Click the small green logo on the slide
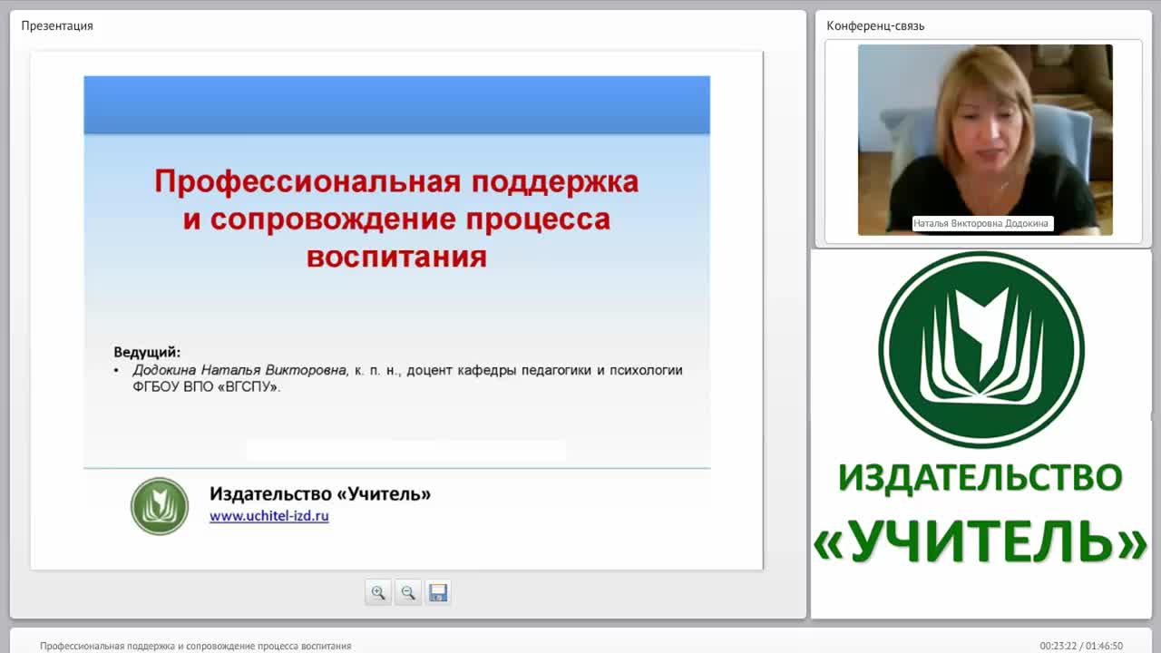1161x653 pixels. click(160, 506)
